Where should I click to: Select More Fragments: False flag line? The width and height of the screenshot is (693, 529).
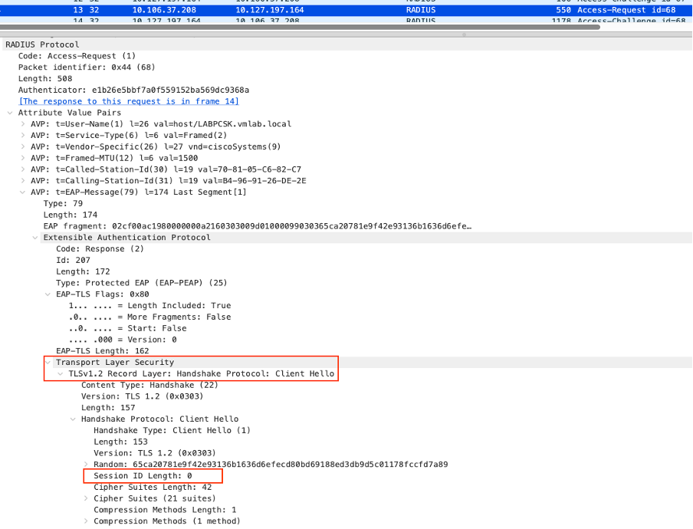click(149, 317)
